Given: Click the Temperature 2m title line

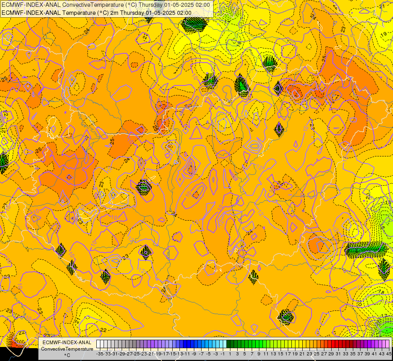Looking at the screenshot, I should click(x=96, y=13).
